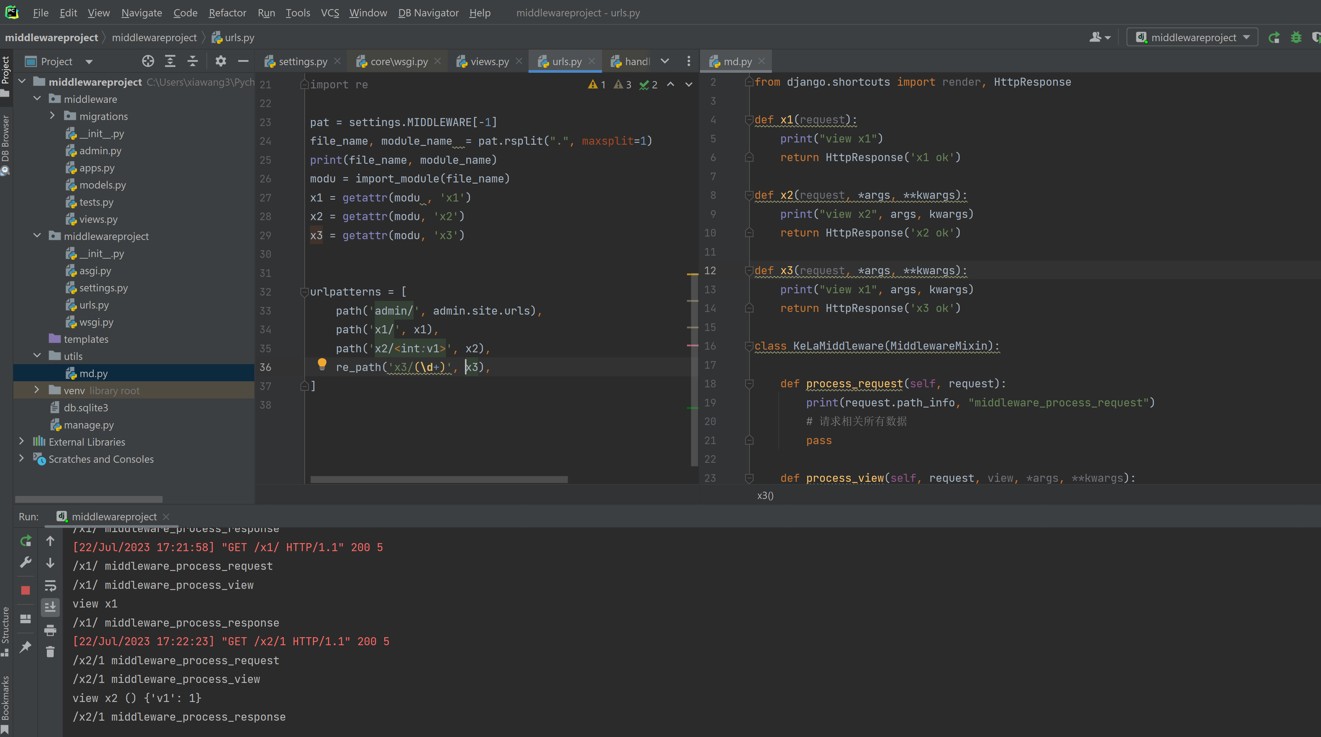
Task: Click the middlewareproject breadcrumb folder
Action: pyautogui.click(x=154, y=37)
